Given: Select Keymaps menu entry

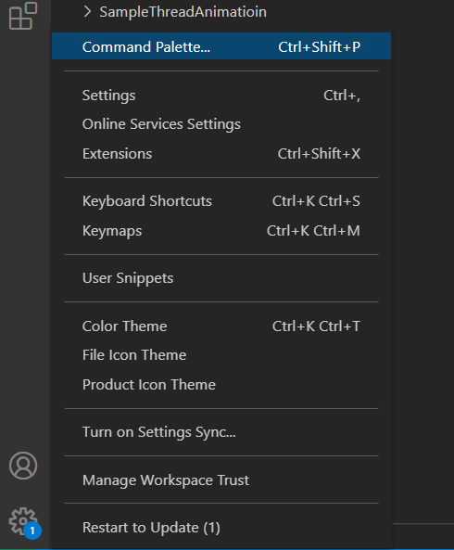Looking at the screenshot, I should [221, 231].
